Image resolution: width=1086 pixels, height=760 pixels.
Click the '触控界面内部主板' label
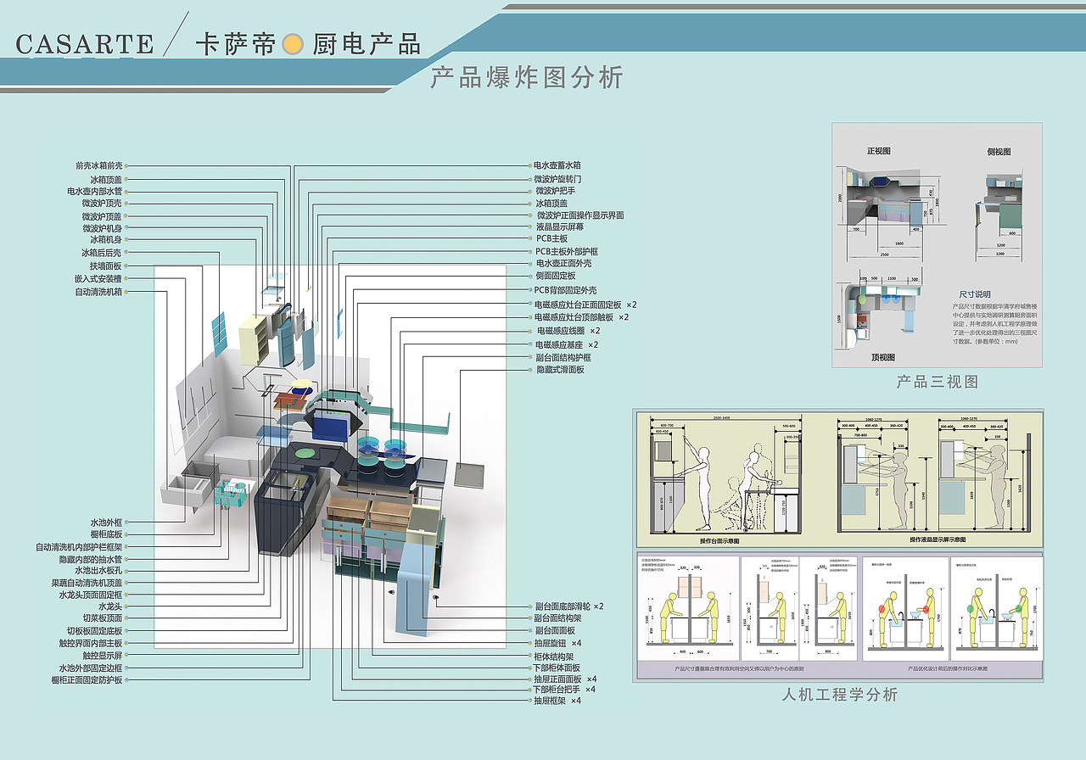pos(91,644)
